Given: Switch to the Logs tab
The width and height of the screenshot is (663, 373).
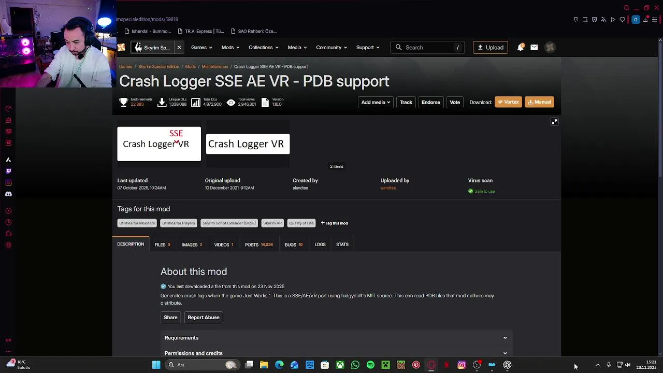Looking at the screenshot, I should click(x=320, y=245).
